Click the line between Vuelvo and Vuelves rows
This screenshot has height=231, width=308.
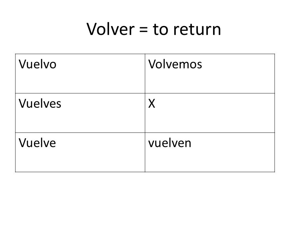[145, 93]
